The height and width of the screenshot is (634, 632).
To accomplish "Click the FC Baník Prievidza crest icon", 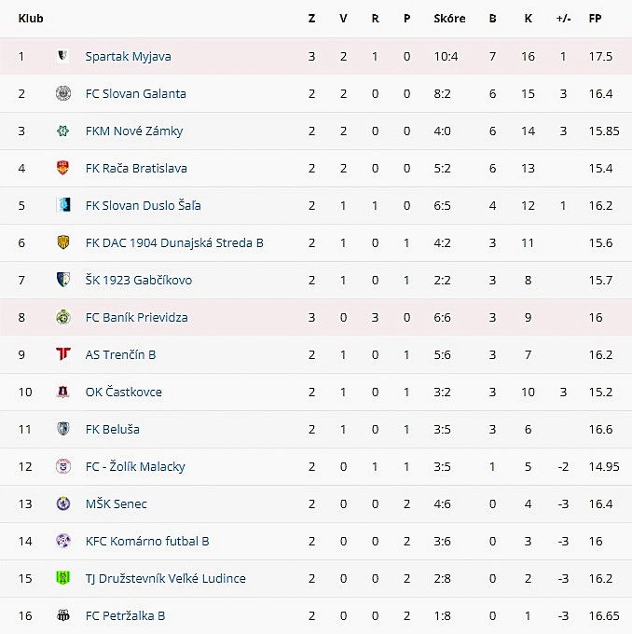I will tap(63, 317).
